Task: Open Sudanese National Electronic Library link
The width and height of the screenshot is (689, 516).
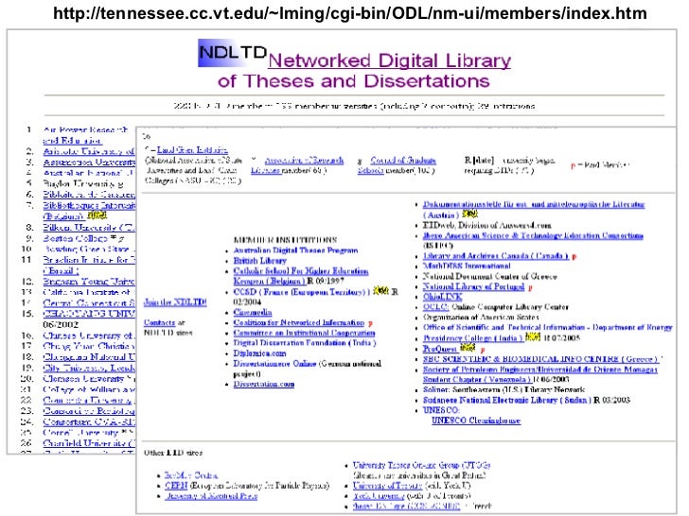Action: pyautogui.click(x=507, y=400)
